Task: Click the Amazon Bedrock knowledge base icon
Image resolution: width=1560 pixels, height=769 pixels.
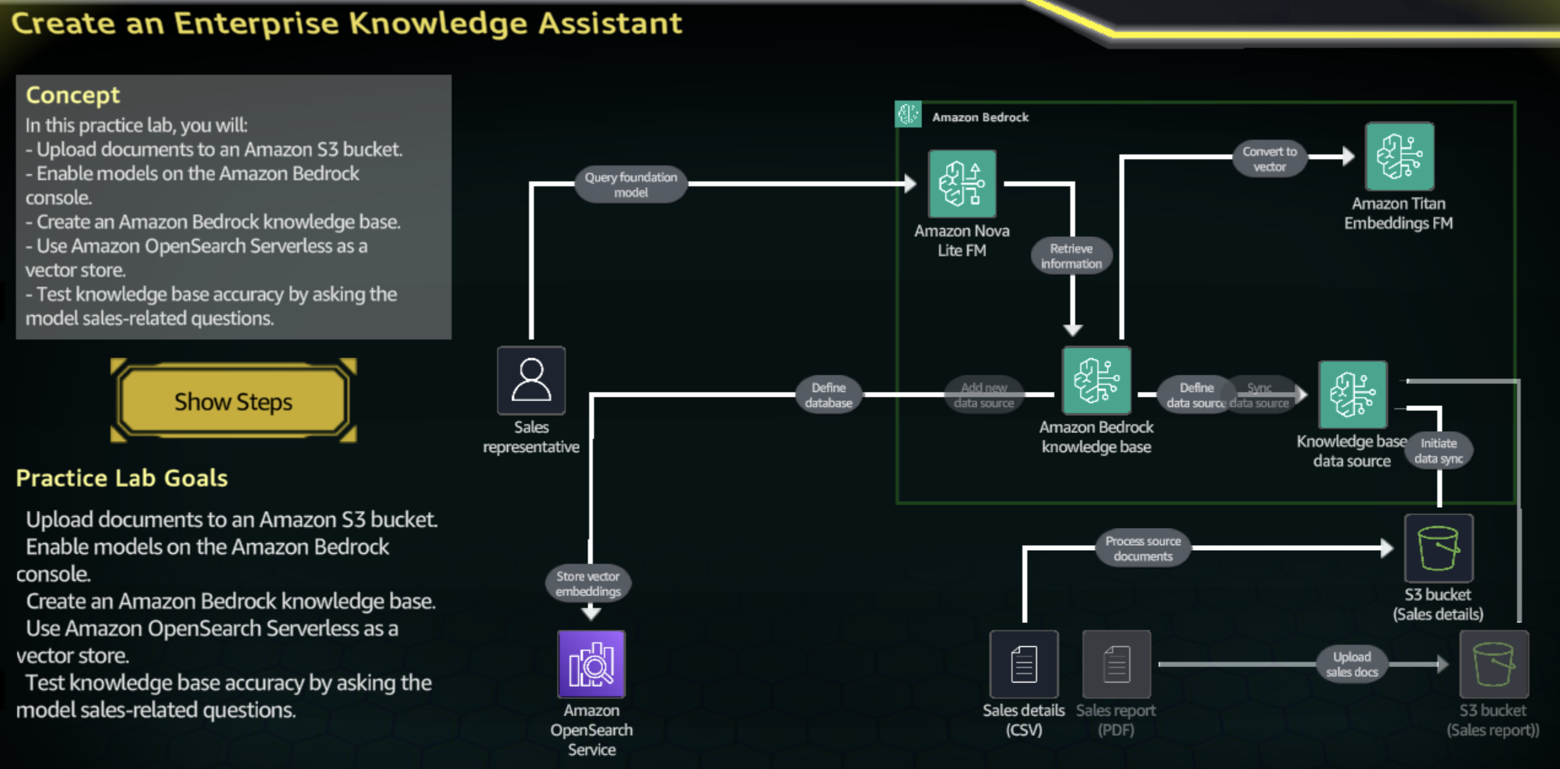Action: pos(1096,380)
